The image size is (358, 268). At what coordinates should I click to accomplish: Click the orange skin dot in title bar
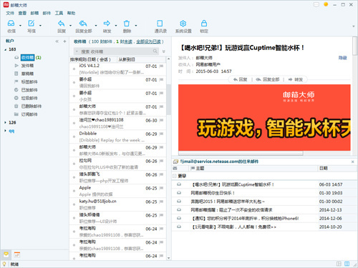tap(326, 4)
